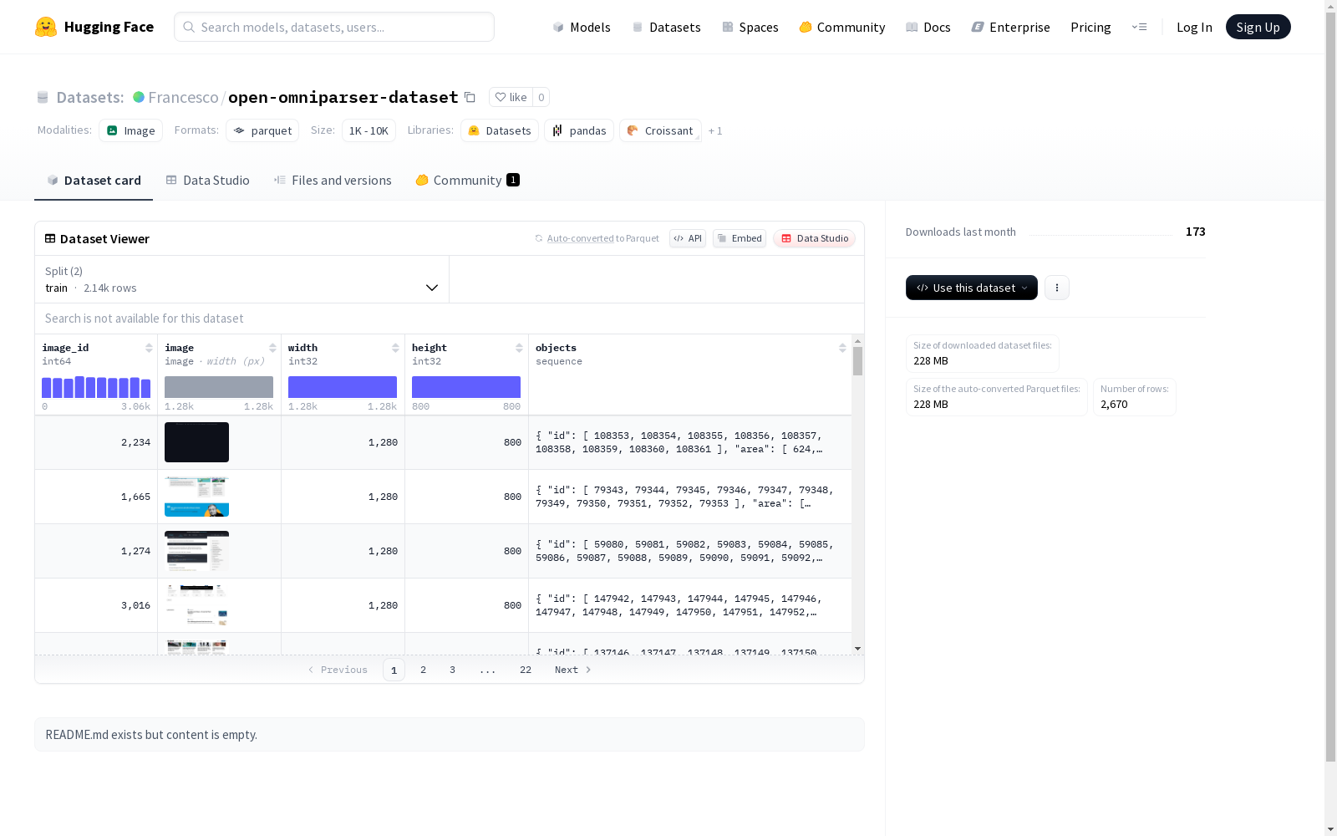Viewport: 1337px width, 836px height.
Task: Click the Log In link
Action: pos(1194,27)
